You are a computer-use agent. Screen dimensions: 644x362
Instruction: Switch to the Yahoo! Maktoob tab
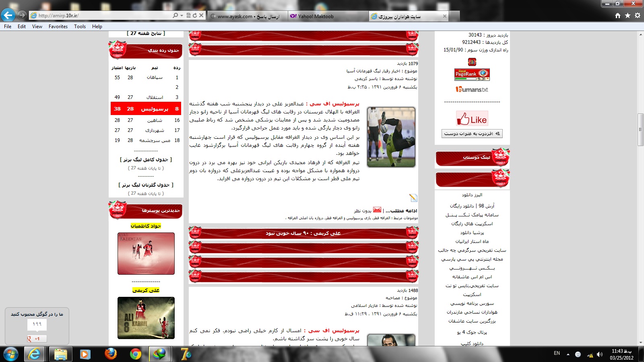(x=328, y=16)
